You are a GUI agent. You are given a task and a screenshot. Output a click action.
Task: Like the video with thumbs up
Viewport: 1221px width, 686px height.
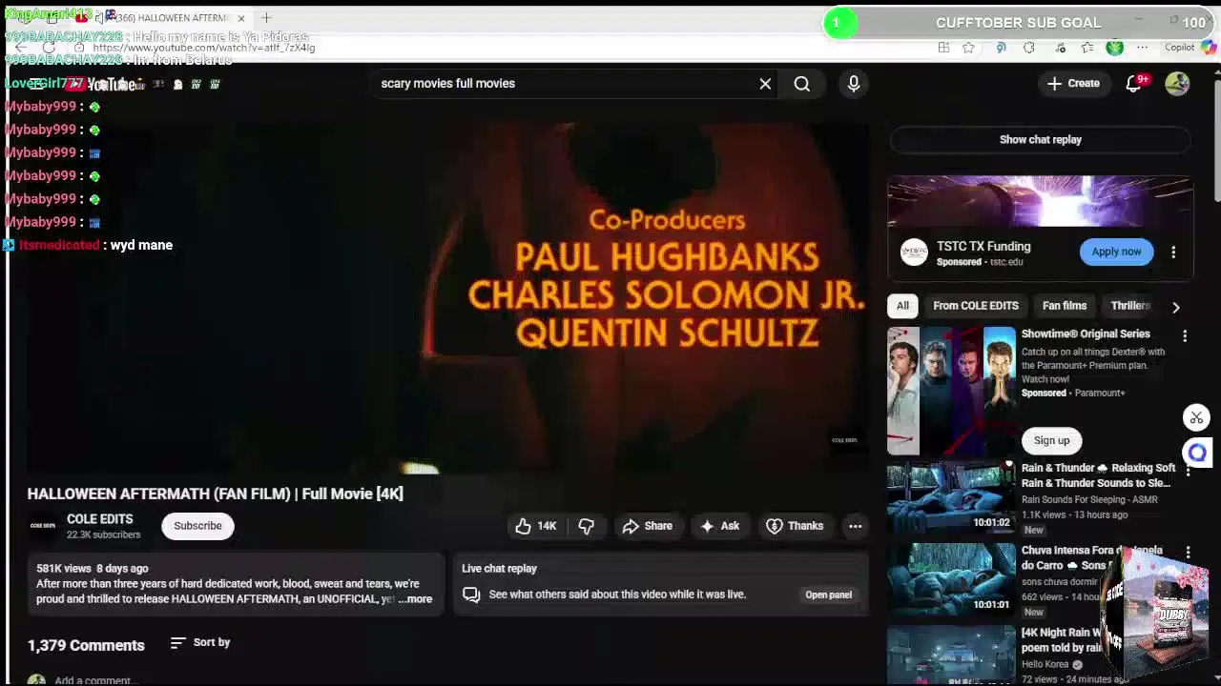click(535, 526)
